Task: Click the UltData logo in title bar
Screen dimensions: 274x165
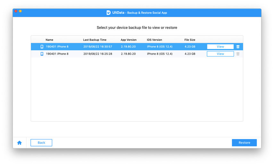Action: click(109, 12)
